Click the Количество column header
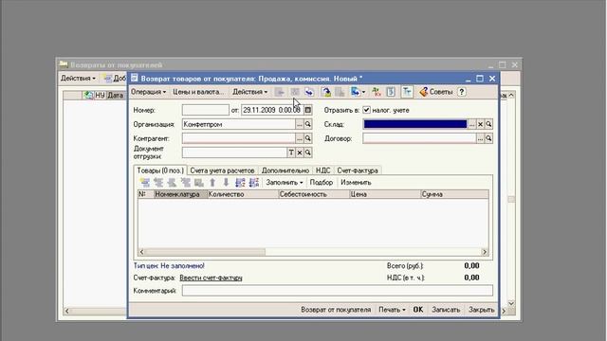 pyautogui.click(x=243, y=194)
